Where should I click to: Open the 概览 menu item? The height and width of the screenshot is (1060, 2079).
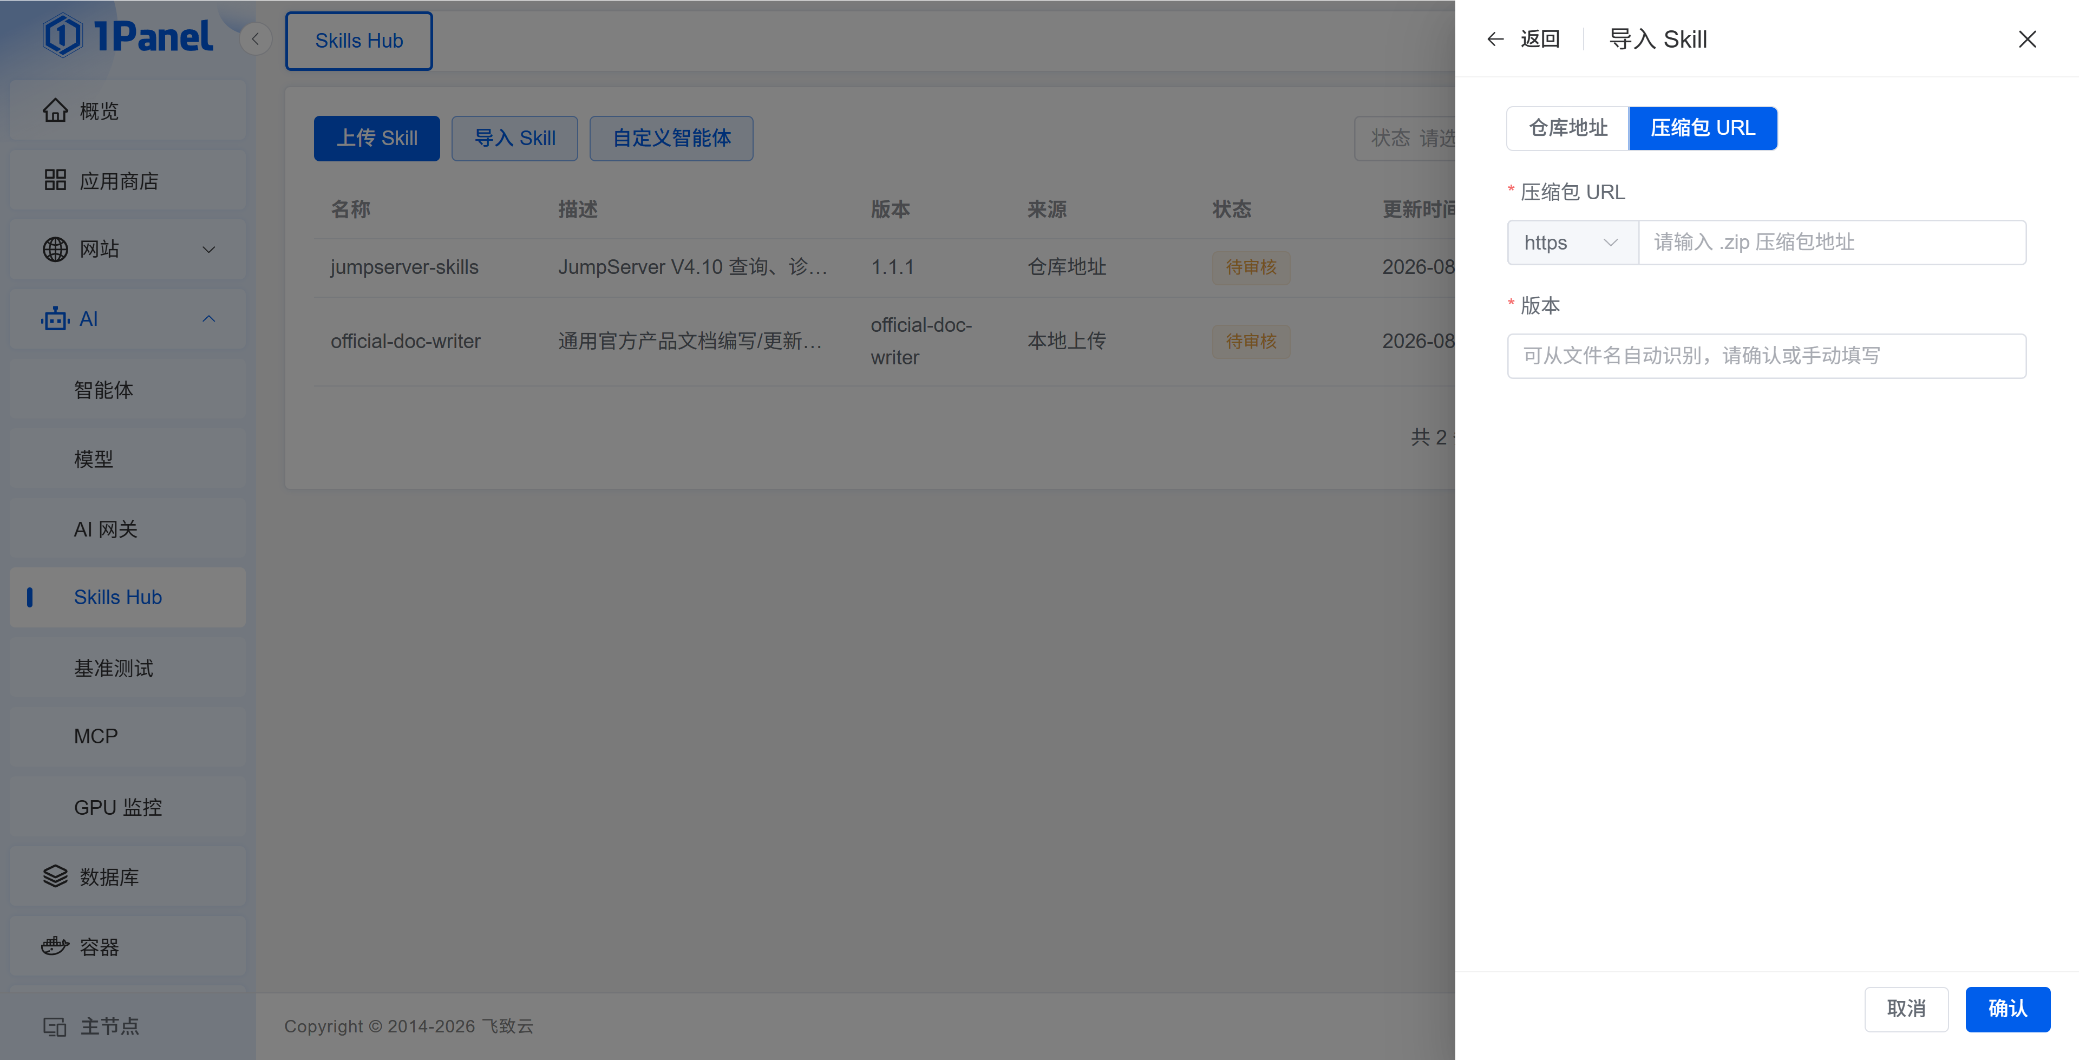click(128, 110)
